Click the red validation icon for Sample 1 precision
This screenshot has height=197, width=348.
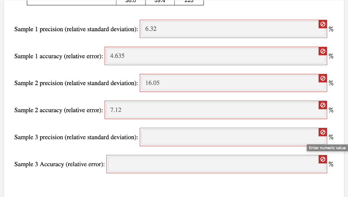(323, 24)
